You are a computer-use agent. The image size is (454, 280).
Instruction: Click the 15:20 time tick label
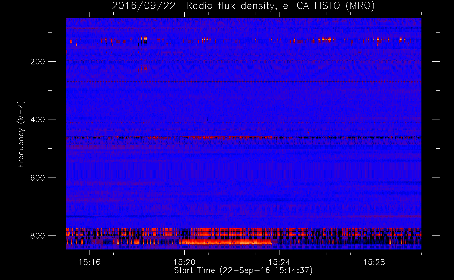coord(184,262)
